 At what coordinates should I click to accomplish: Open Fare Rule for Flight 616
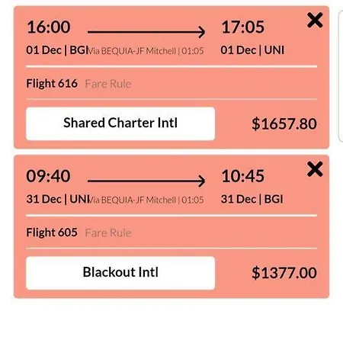pyautogui.click(x=108, y=84)
